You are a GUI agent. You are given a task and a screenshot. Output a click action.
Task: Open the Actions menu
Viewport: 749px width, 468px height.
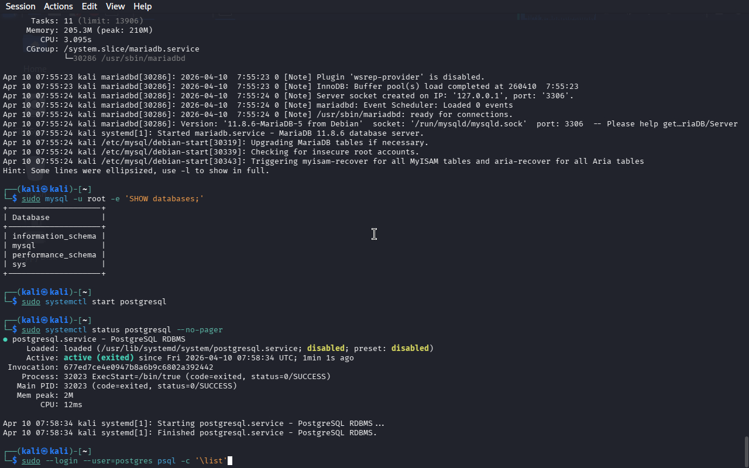(x=59, y=6)
